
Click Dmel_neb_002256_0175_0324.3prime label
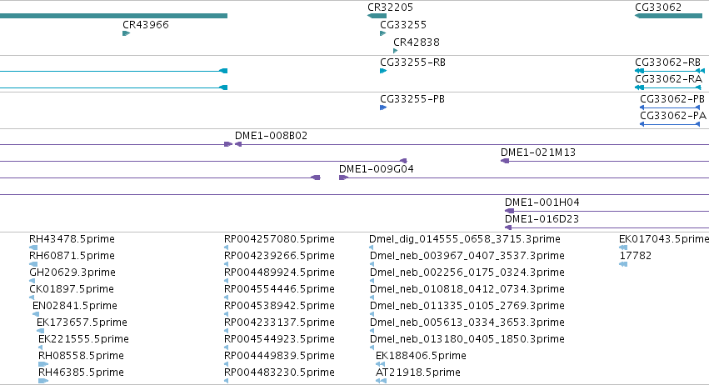467,272
